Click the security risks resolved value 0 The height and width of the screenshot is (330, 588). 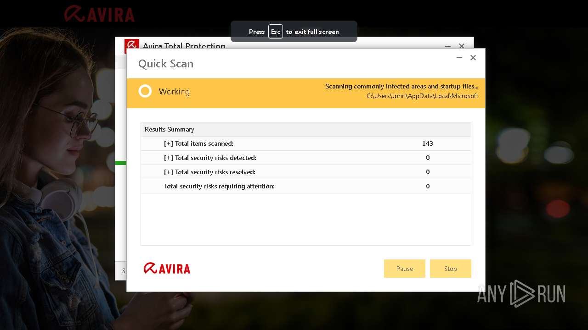pos(428,172)
